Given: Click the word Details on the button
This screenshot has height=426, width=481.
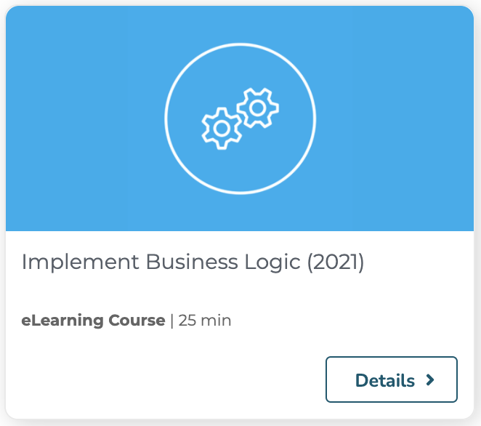Looking at the screenshot, I should (x=384, y=380).
